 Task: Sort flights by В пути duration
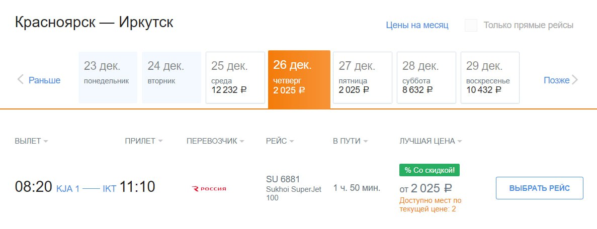tap(351, 141)
